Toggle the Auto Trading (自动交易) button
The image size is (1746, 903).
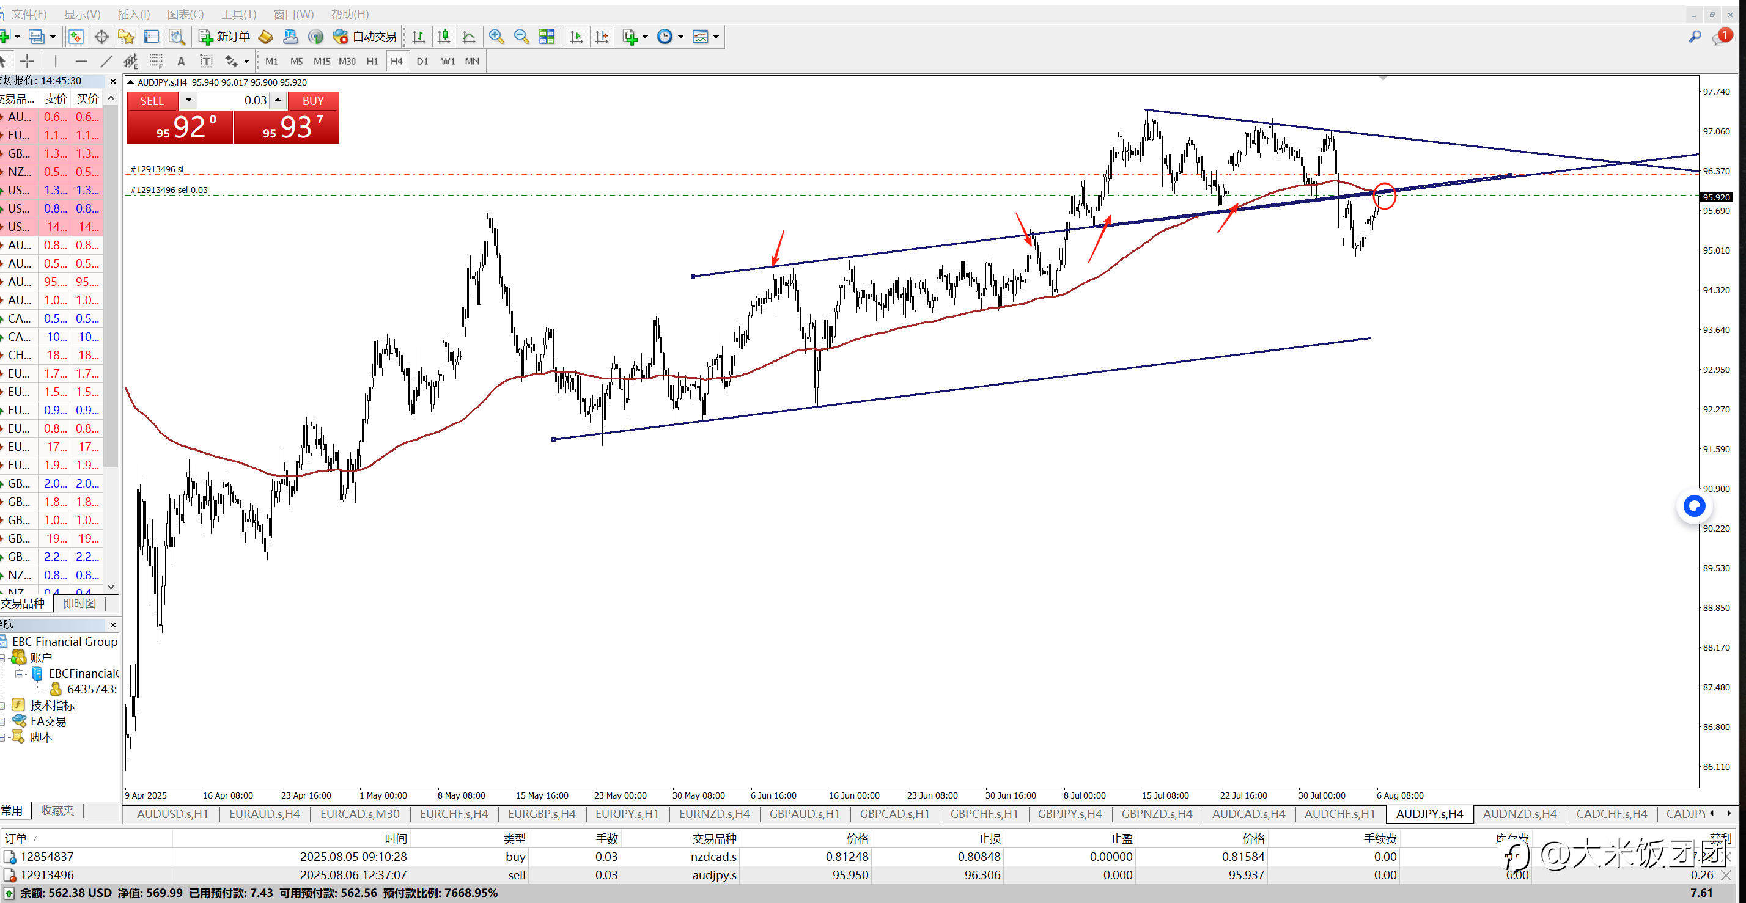364,37
